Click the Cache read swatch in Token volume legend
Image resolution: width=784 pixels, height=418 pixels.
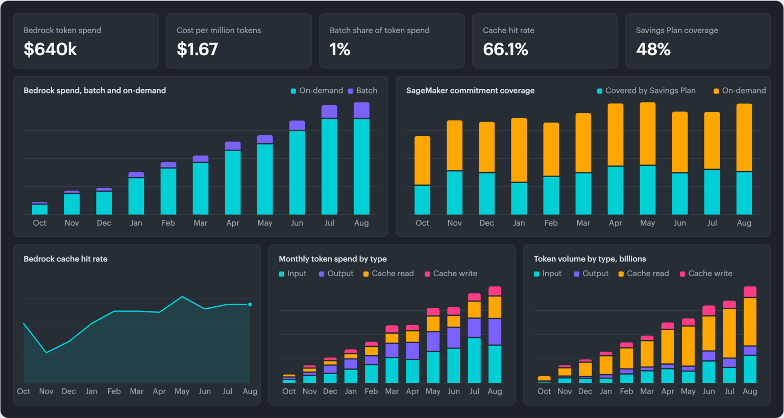tap(621, 274)
